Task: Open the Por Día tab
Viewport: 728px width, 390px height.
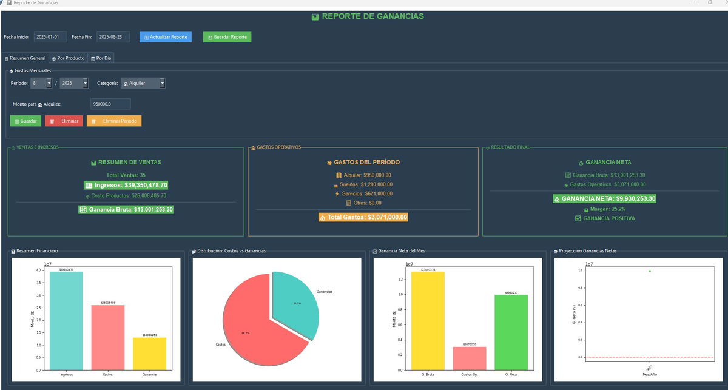Action: coord(101,58)
